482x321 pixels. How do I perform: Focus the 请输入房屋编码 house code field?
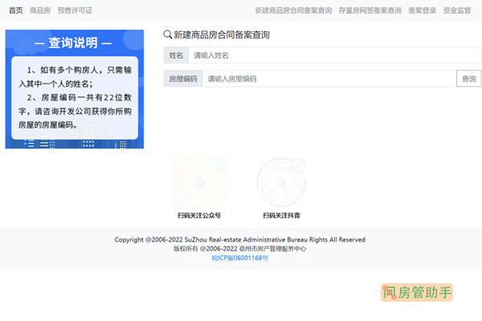tap(329, 79)
